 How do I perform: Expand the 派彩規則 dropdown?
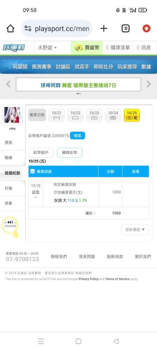tap(135, 230)
